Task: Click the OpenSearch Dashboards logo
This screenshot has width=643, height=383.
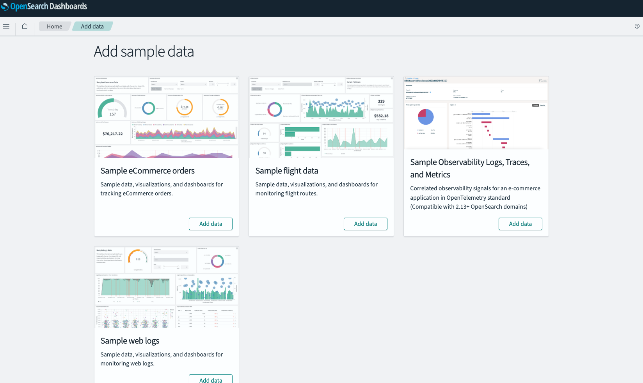Action: pos(44,6)
